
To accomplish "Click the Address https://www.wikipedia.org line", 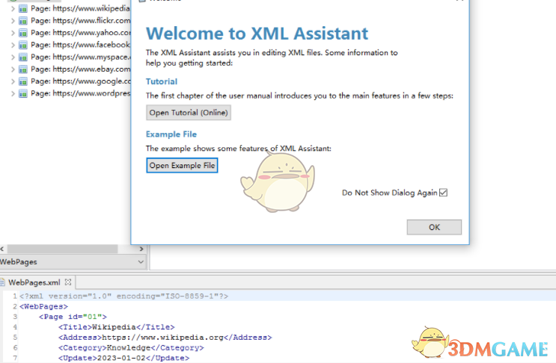I will (x=165, y=337).
